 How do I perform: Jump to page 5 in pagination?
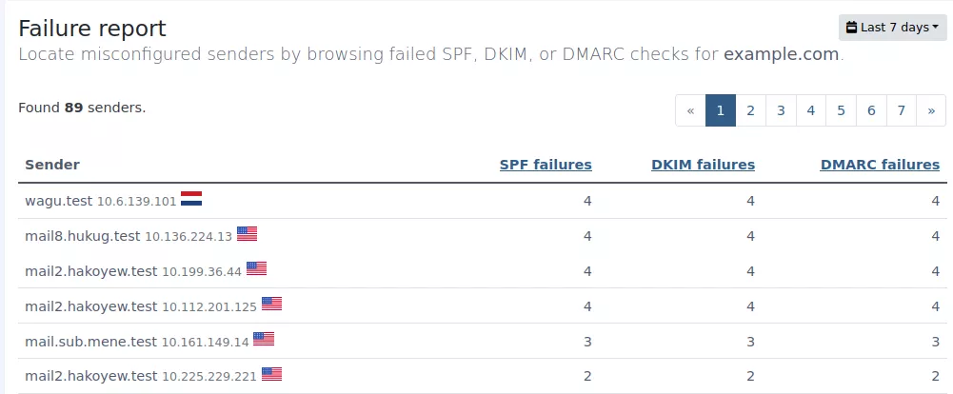842,110
